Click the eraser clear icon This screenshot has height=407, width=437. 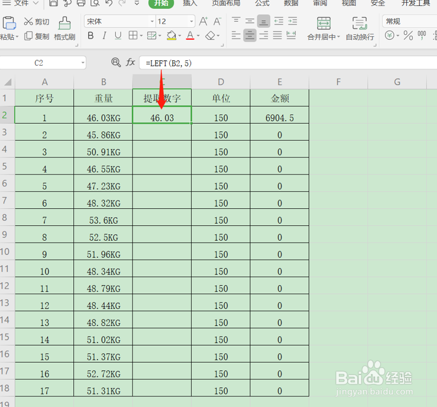click(x=211, y=35)
